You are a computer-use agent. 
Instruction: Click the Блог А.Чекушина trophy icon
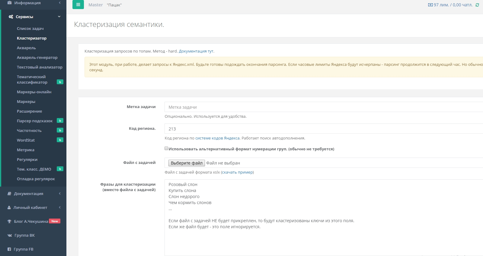point(9,222)
